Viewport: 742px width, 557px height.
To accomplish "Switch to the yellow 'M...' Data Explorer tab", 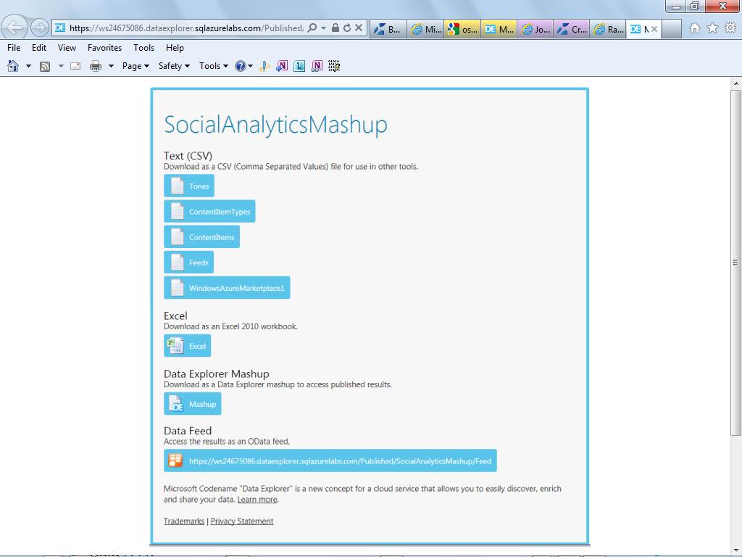I will tap(499, 29).
